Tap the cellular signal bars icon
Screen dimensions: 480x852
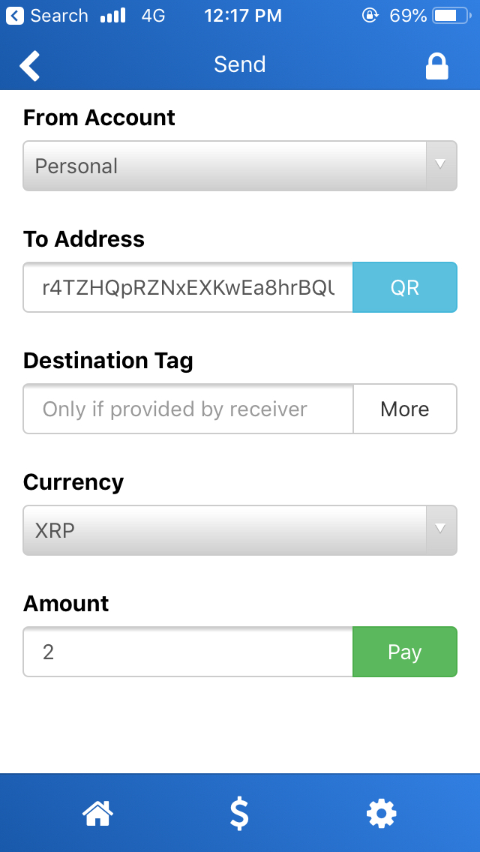[x=113, y=16]
